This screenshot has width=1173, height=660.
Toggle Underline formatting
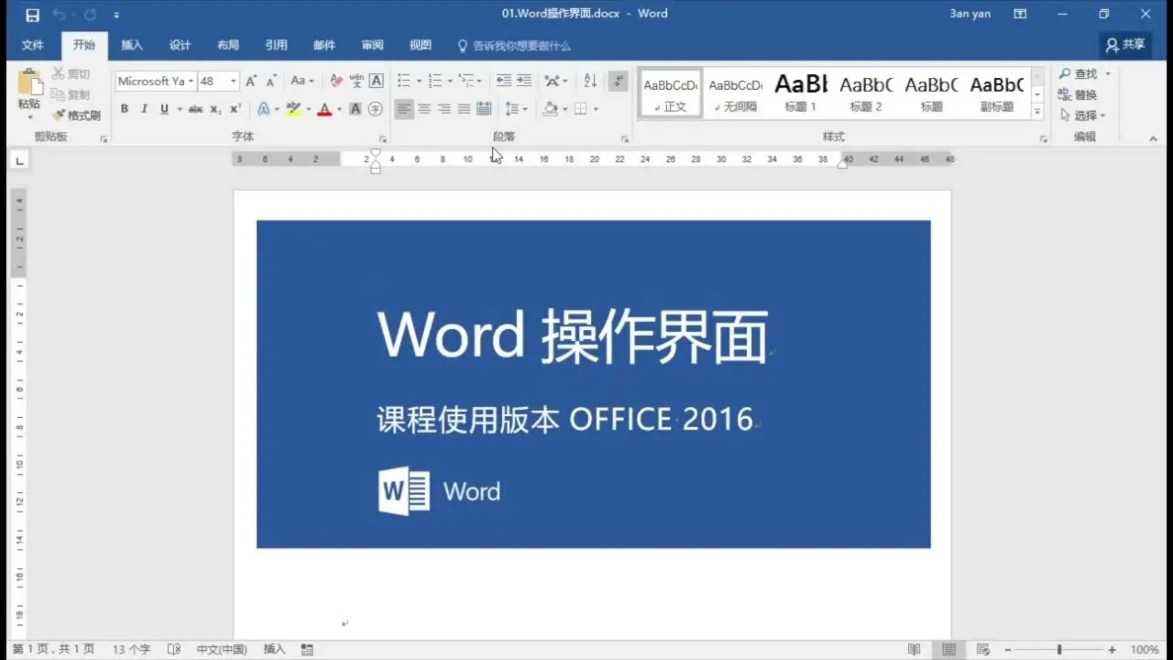click(x=164, y=109)
